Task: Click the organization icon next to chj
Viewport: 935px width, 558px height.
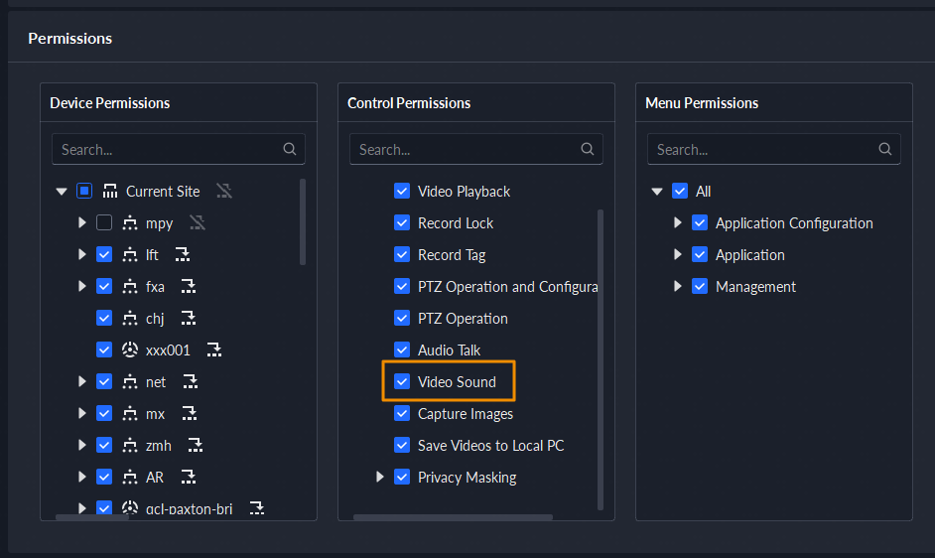Action: pyautogui.click(x=129, y=319)
